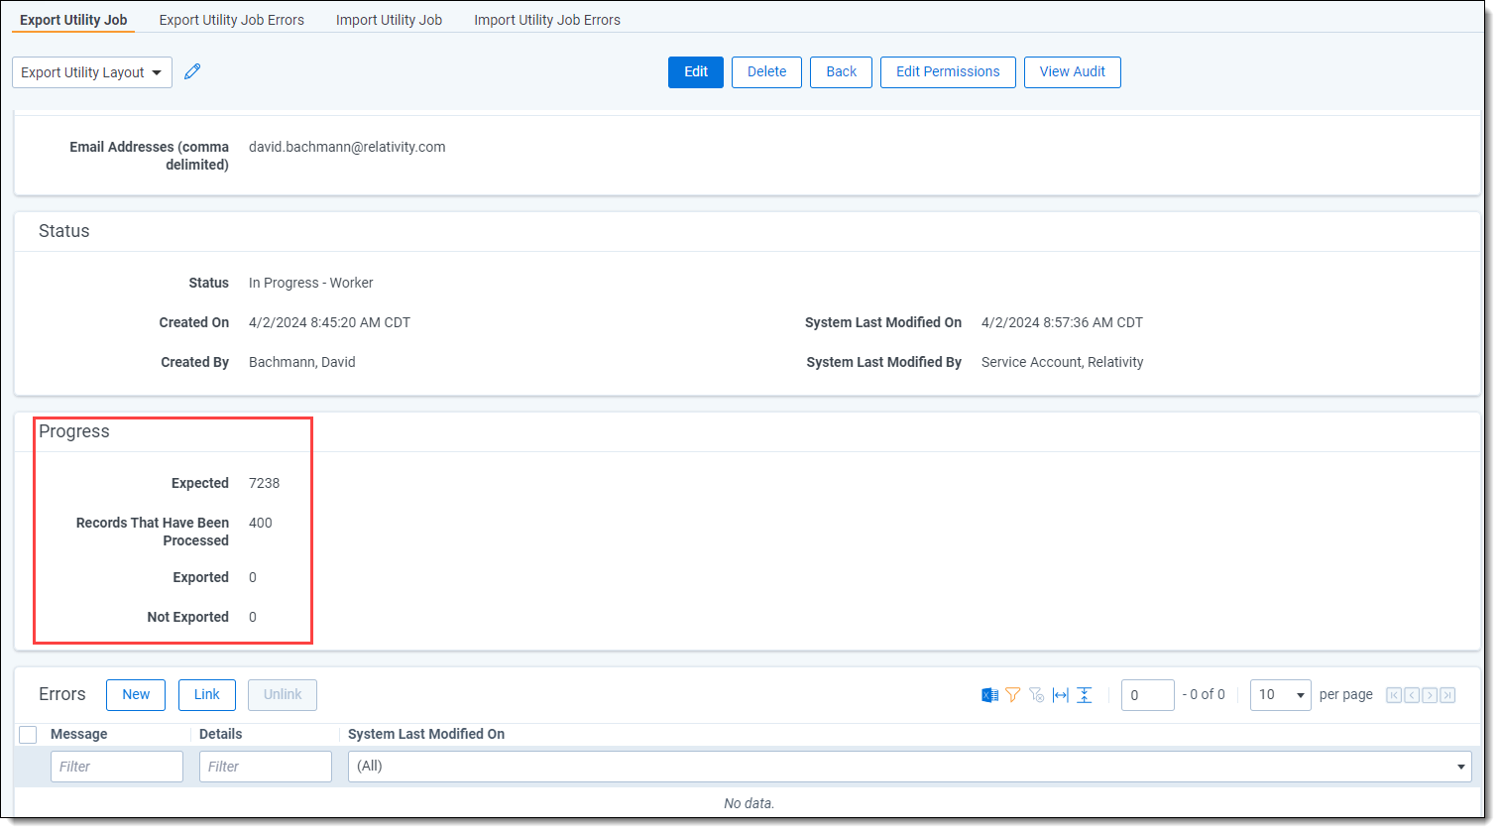Open the Import Utility Job tab
Screen dimensions: 1500x833
coord(389,20)
